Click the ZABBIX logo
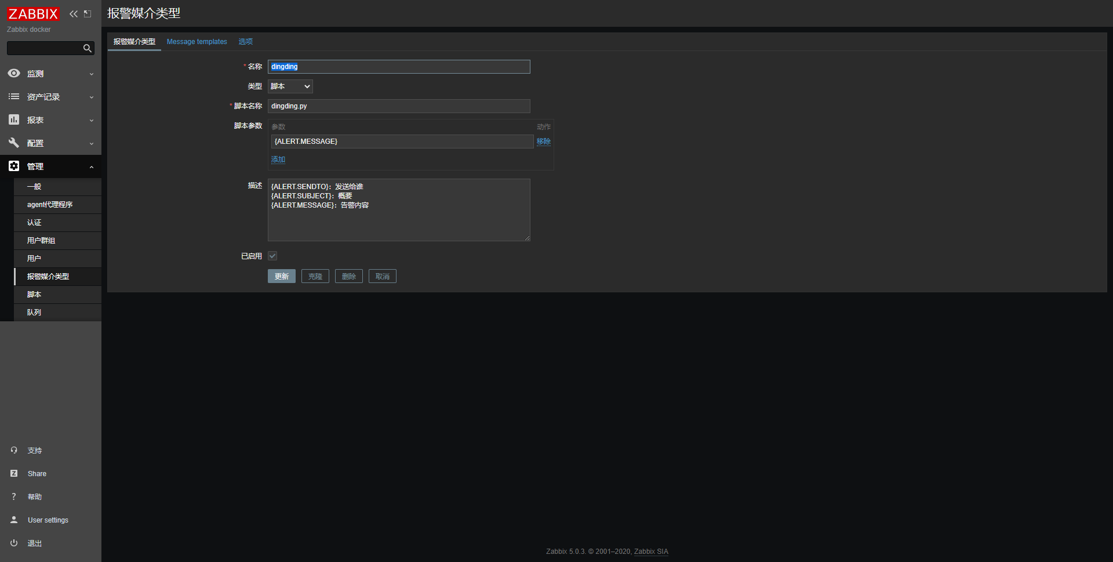Viewport: 1113px width, 562px height. 33,14
